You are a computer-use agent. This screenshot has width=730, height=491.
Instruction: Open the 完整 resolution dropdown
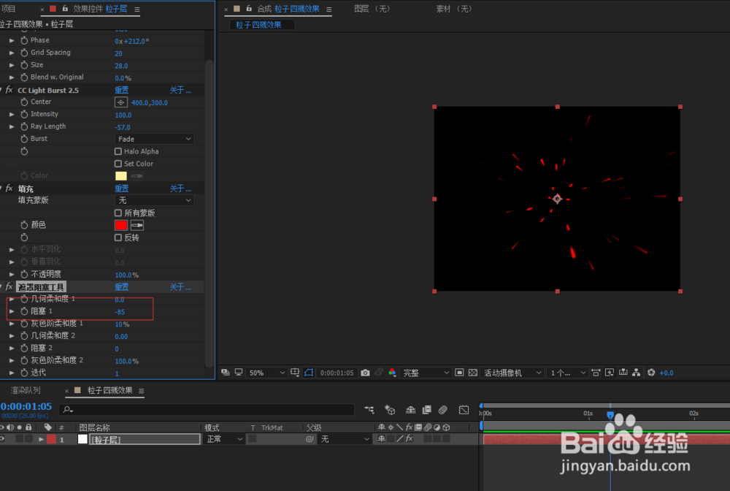[426, 373]
